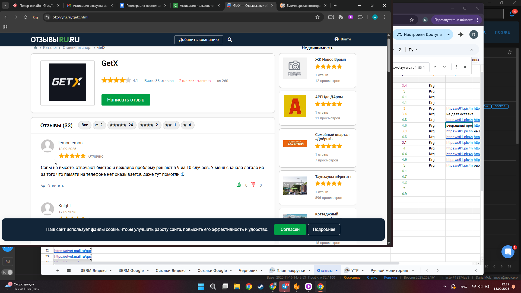Click the Sheets horizontal scrollbar
The image size is (521, 293).
[x=227, y=263]
